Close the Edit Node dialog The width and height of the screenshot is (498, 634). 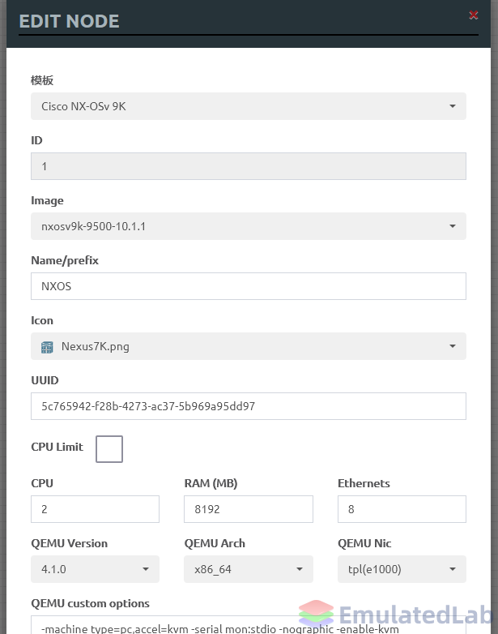click(x=474, y=15)
